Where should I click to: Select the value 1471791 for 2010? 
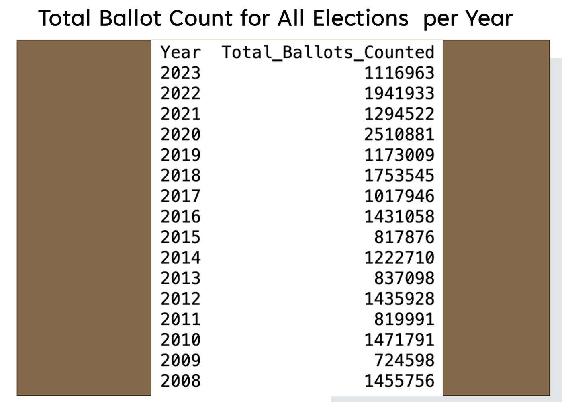(399, 340)
